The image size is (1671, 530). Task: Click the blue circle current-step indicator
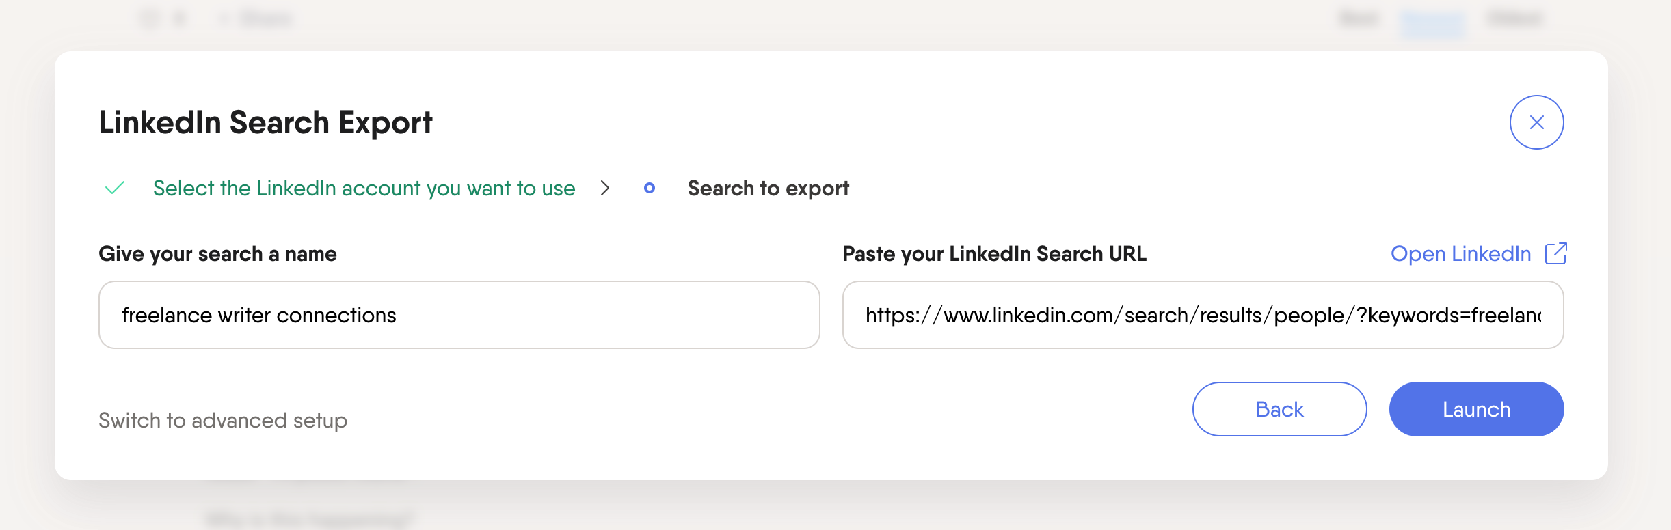point(650,188)
